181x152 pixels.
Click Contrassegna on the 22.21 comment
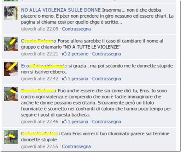(x=107, y=54)
